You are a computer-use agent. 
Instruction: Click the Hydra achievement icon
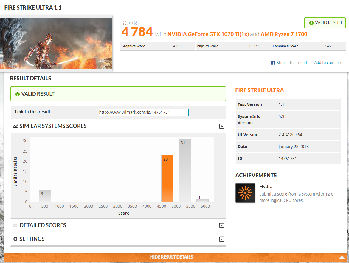point(245,193)
